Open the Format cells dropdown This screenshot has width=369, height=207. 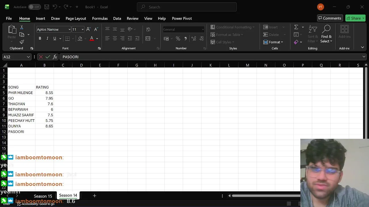(273, 42)
